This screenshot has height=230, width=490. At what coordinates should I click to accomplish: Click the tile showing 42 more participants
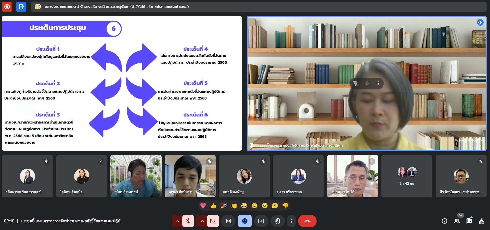(407, 176)
